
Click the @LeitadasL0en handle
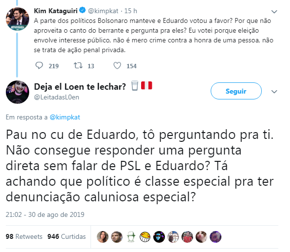click(x=56, y=97)
